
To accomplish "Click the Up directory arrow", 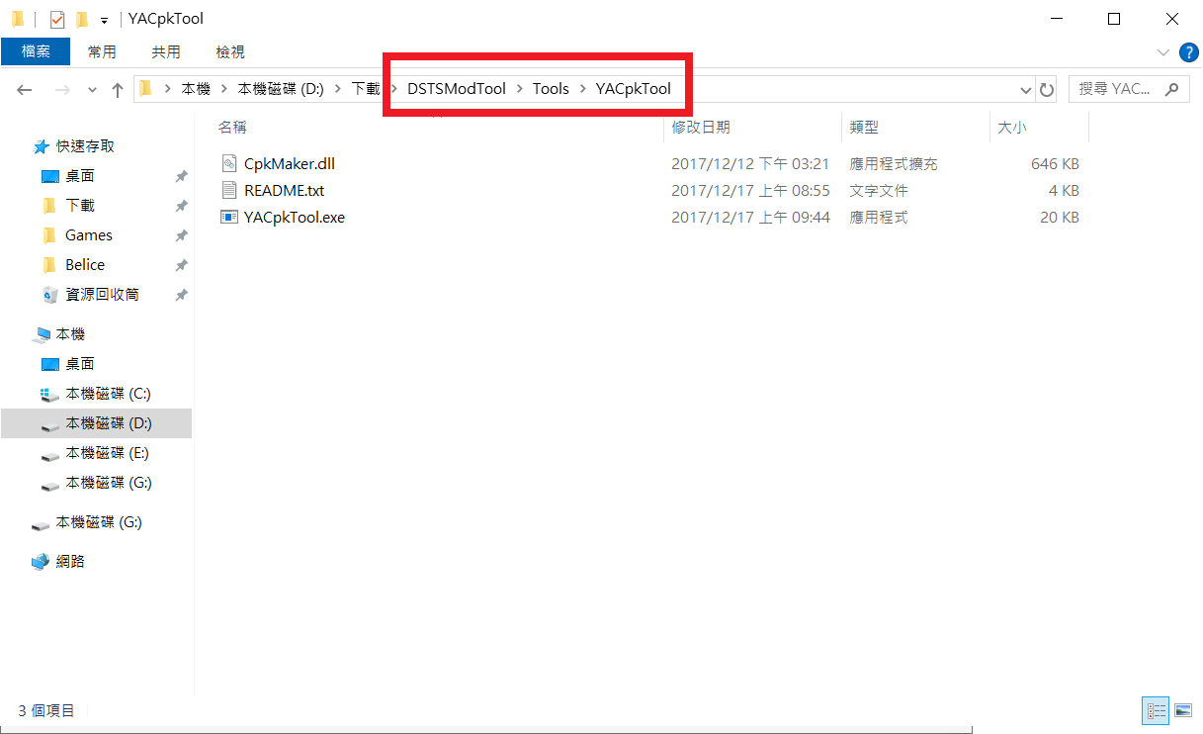I will coord(118,89).
